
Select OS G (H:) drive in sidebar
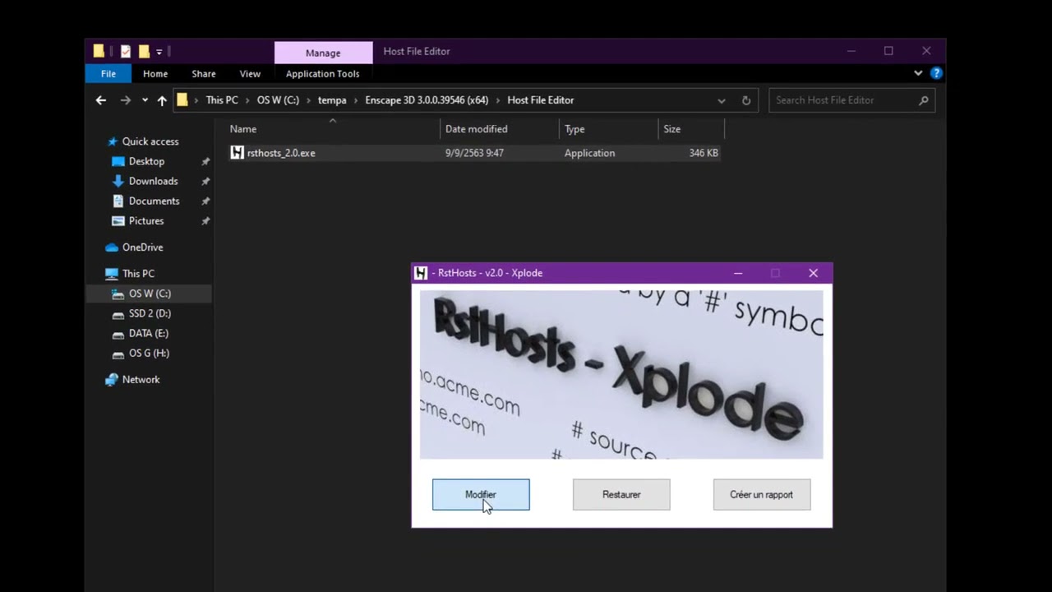click(149, 353)
